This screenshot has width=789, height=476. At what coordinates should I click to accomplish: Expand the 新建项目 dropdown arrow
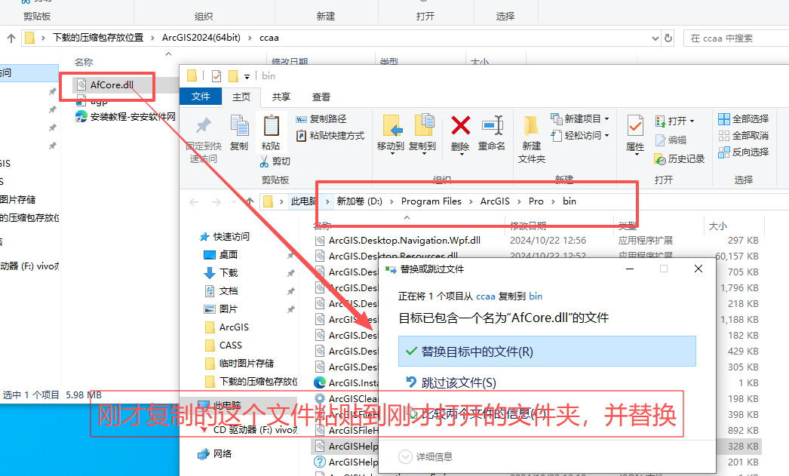[x=608, y=119]
